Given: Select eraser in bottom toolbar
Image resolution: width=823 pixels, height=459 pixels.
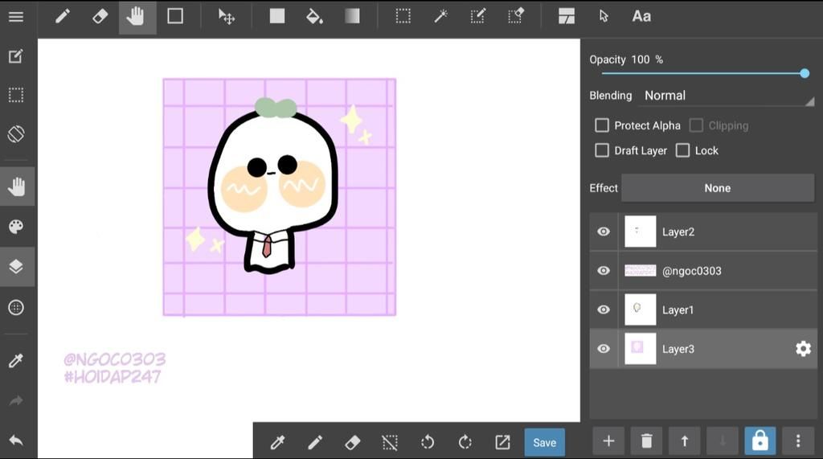Looking at the screenshot, I should pyautogui.click(x=353, y=443).
